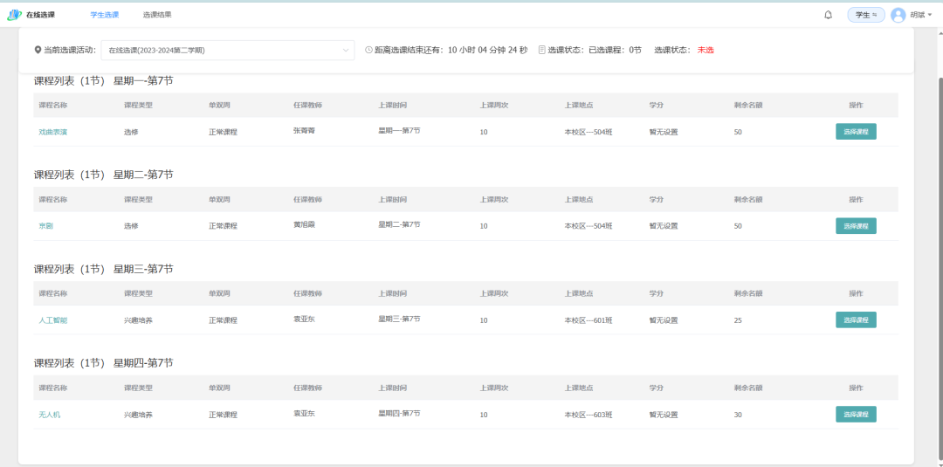The image size is (943, 467).
Task: Click remaining quota 30
Action: click(738, 415)
